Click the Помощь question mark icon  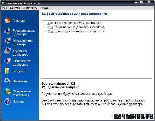coord(7,101)
